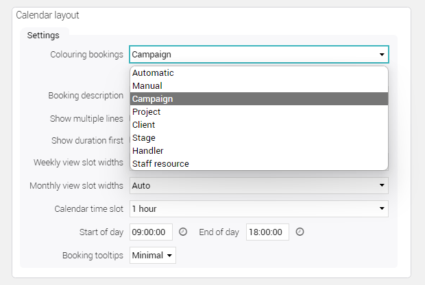The width and height of the screenshot is (425, 285).
Task: Click the Colouring bookings combo box
Action: (259, 55)
